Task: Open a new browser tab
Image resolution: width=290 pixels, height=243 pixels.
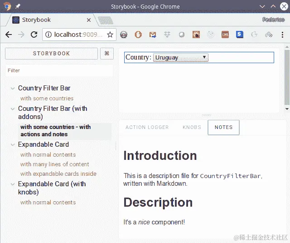Action: 106,20
